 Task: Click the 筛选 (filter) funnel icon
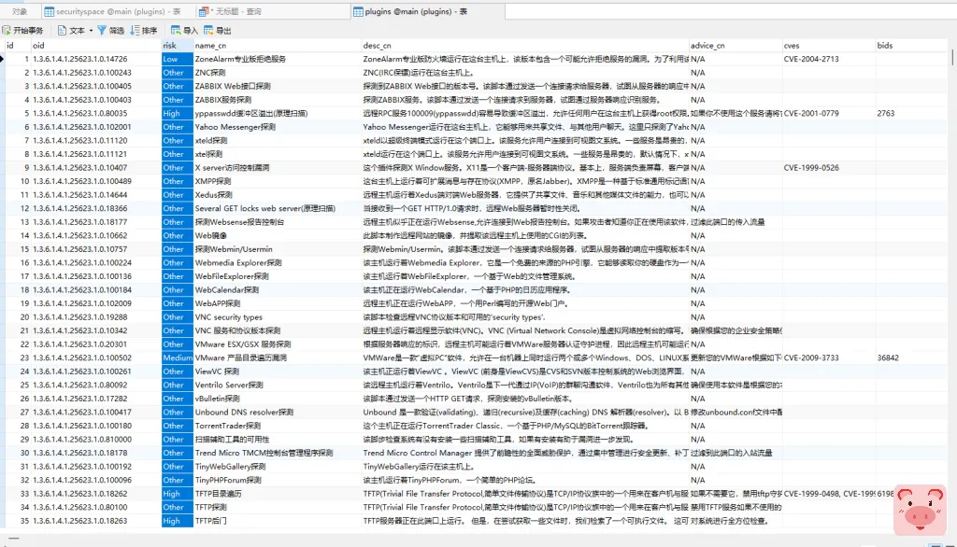tap(102, 30)
